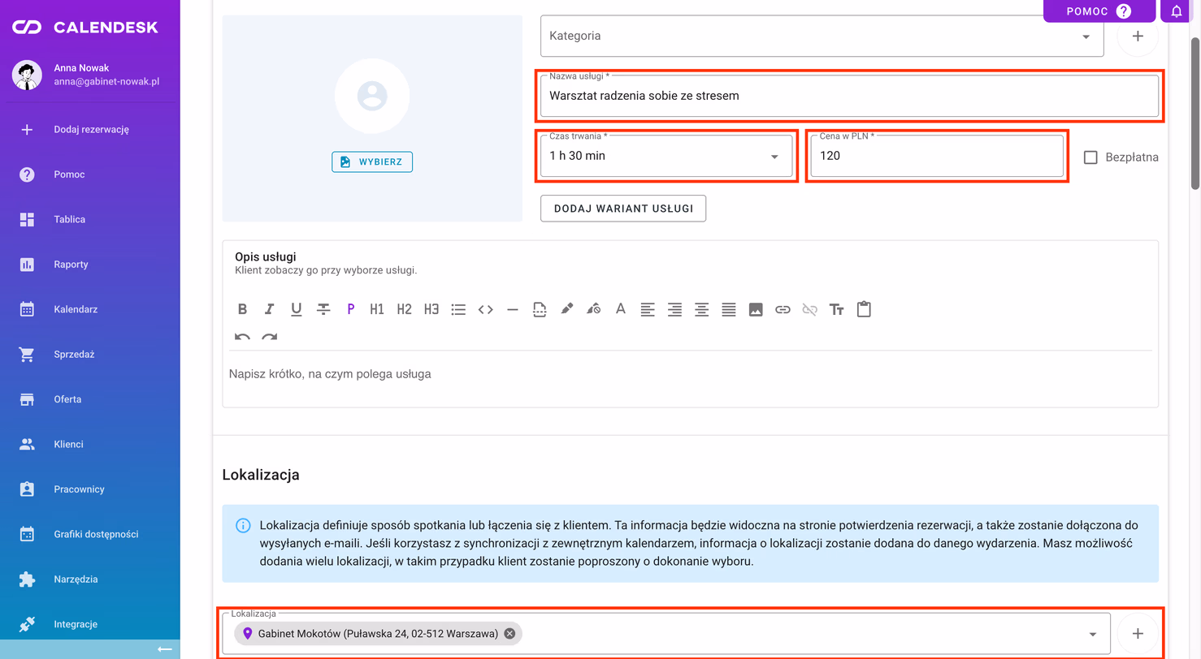The image size is (1201, 659).
Task: Open the Kategoria dropdown
Action: click(x=822, y=37)
